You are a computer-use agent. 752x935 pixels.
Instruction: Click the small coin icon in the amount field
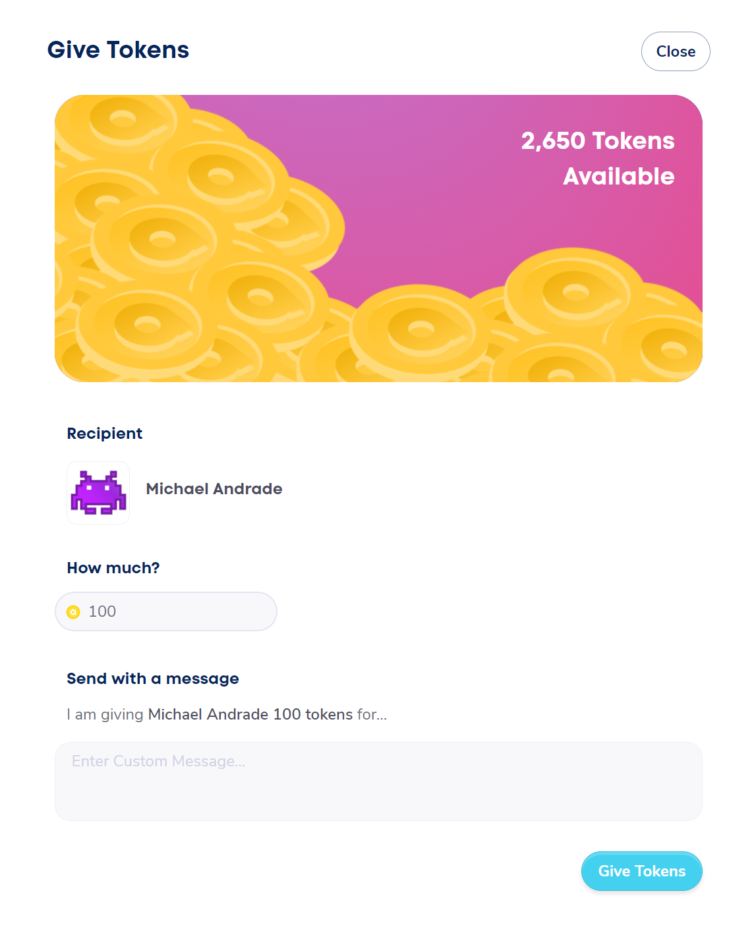pos(73,612)
